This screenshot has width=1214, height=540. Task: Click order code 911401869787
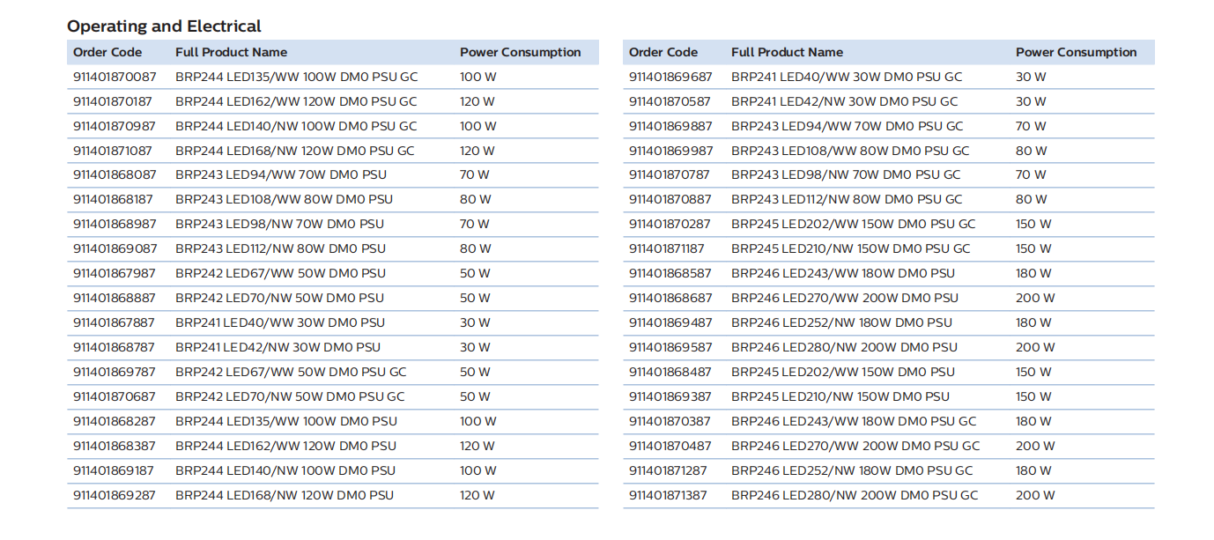[115, 372]
